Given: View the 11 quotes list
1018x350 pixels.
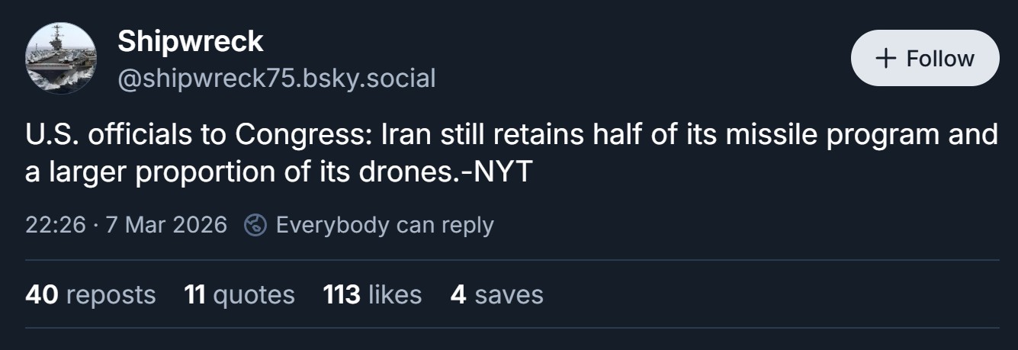Looking at the screenshot, I should (x=239, y=294).
